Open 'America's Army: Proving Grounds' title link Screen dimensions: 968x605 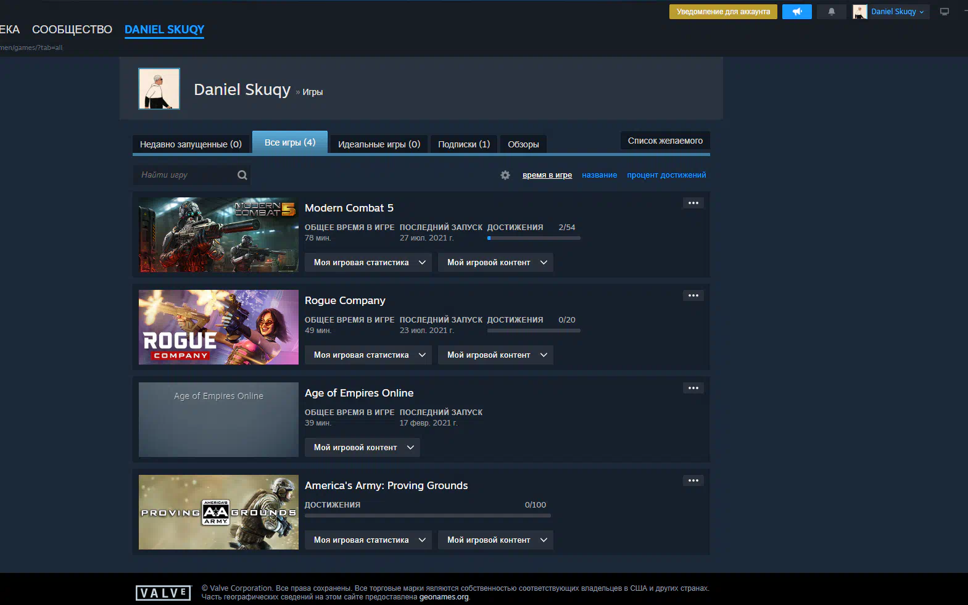(386, 485)
